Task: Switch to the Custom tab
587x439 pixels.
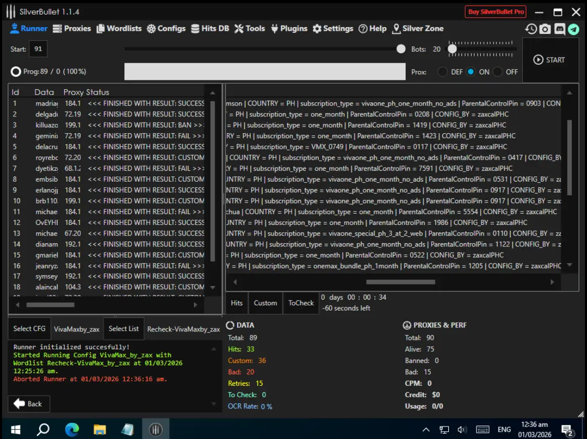Action: pyautogui.click(x=265, y=303)
